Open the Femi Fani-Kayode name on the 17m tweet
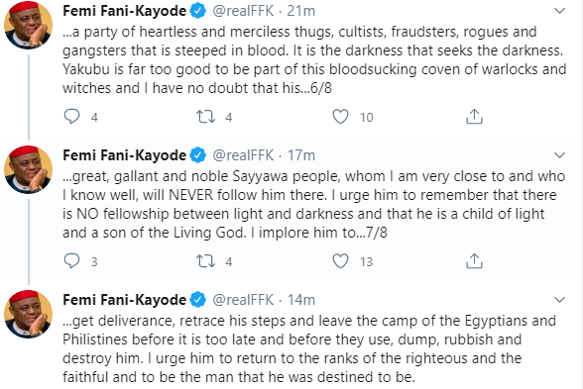The image size is (583, 389). 124,155
